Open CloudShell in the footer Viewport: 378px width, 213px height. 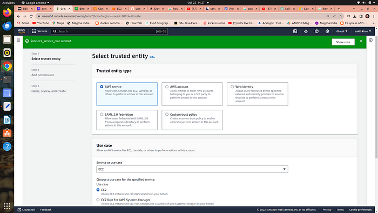click(x=26, y=210)
